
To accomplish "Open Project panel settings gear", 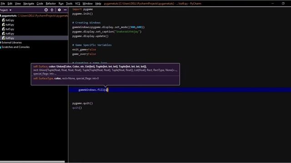I will [x=59, y=10].
